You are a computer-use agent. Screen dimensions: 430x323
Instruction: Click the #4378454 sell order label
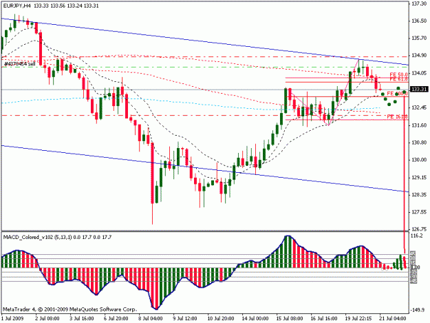[x=20, y=63]
